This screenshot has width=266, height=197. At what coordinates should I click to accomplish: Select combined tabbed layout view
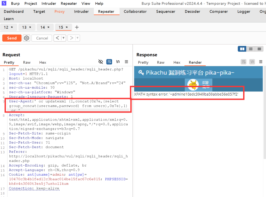259,49
